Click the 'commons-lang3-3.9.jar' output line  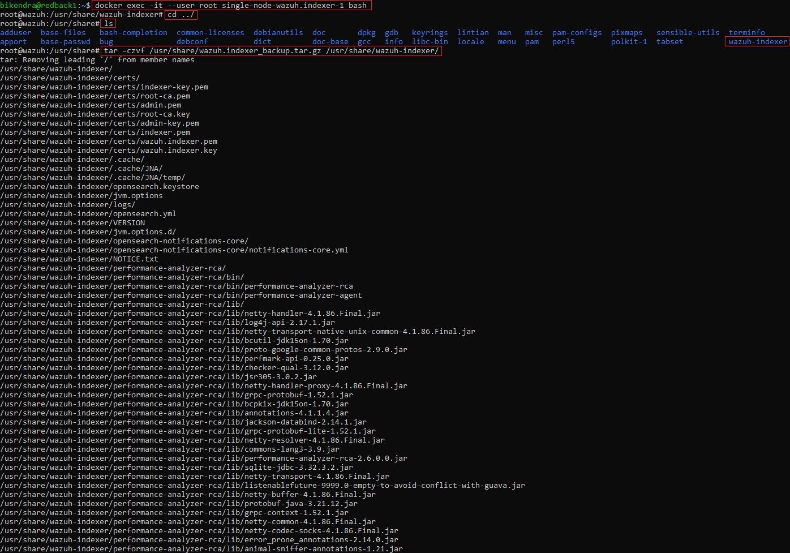coord(170,449)
